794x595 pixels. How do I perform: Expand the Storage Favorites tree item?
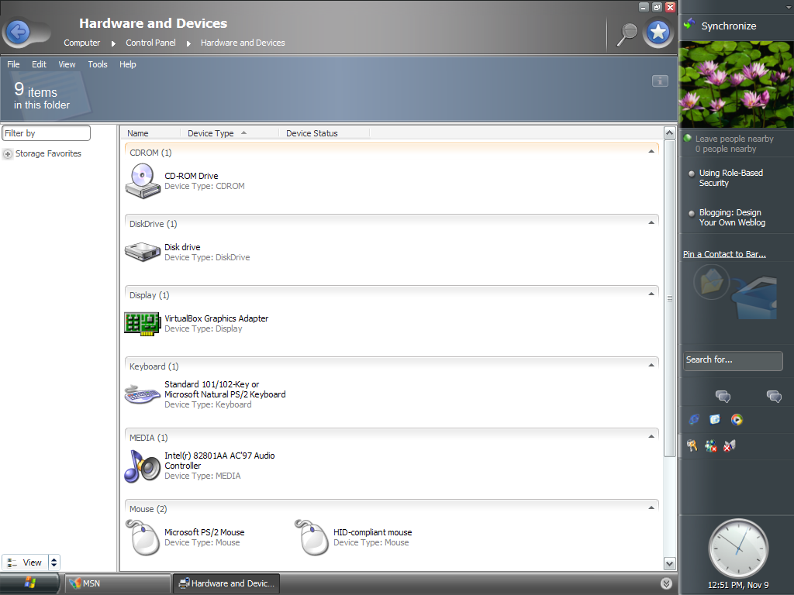(8, 154)
